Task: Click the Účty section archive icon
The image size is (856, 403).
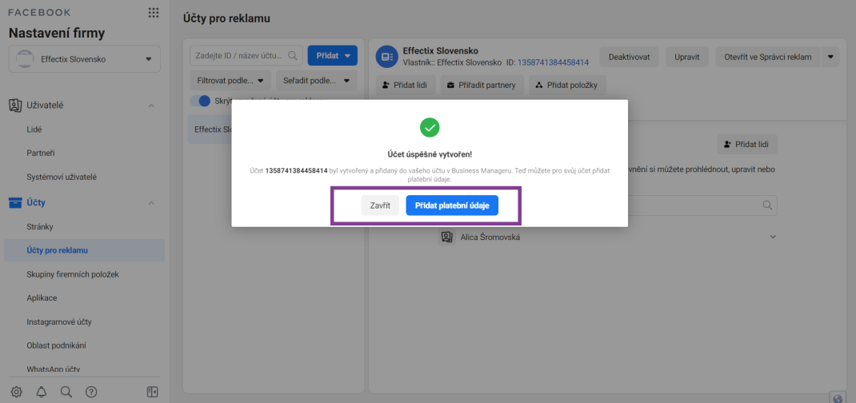Action: coord(15,203)
